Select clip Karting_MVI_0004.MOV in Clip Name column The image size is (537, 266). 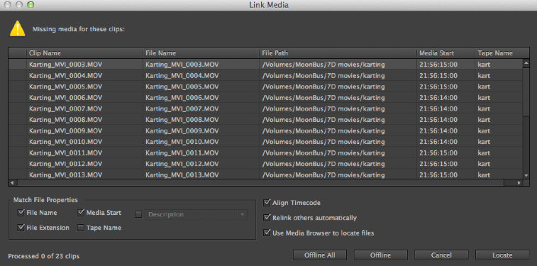[65, 75]
